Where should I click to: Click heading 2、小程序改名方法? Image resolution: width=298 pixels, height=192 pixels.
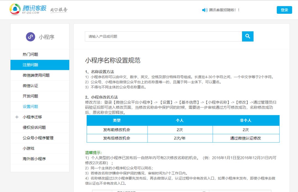[102, 97]
